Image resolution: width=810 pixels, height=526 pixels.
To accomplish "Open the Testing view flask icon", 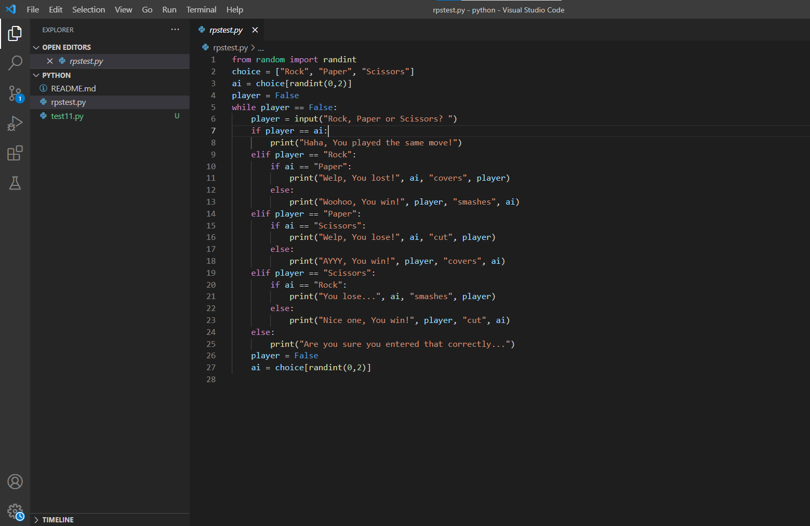I will (x=15, y=183).
